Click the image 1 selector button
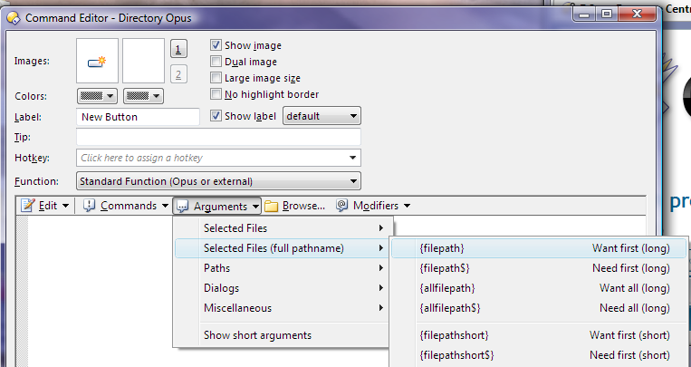The height and width of the screenshot is (367, 691). [179, 49]
